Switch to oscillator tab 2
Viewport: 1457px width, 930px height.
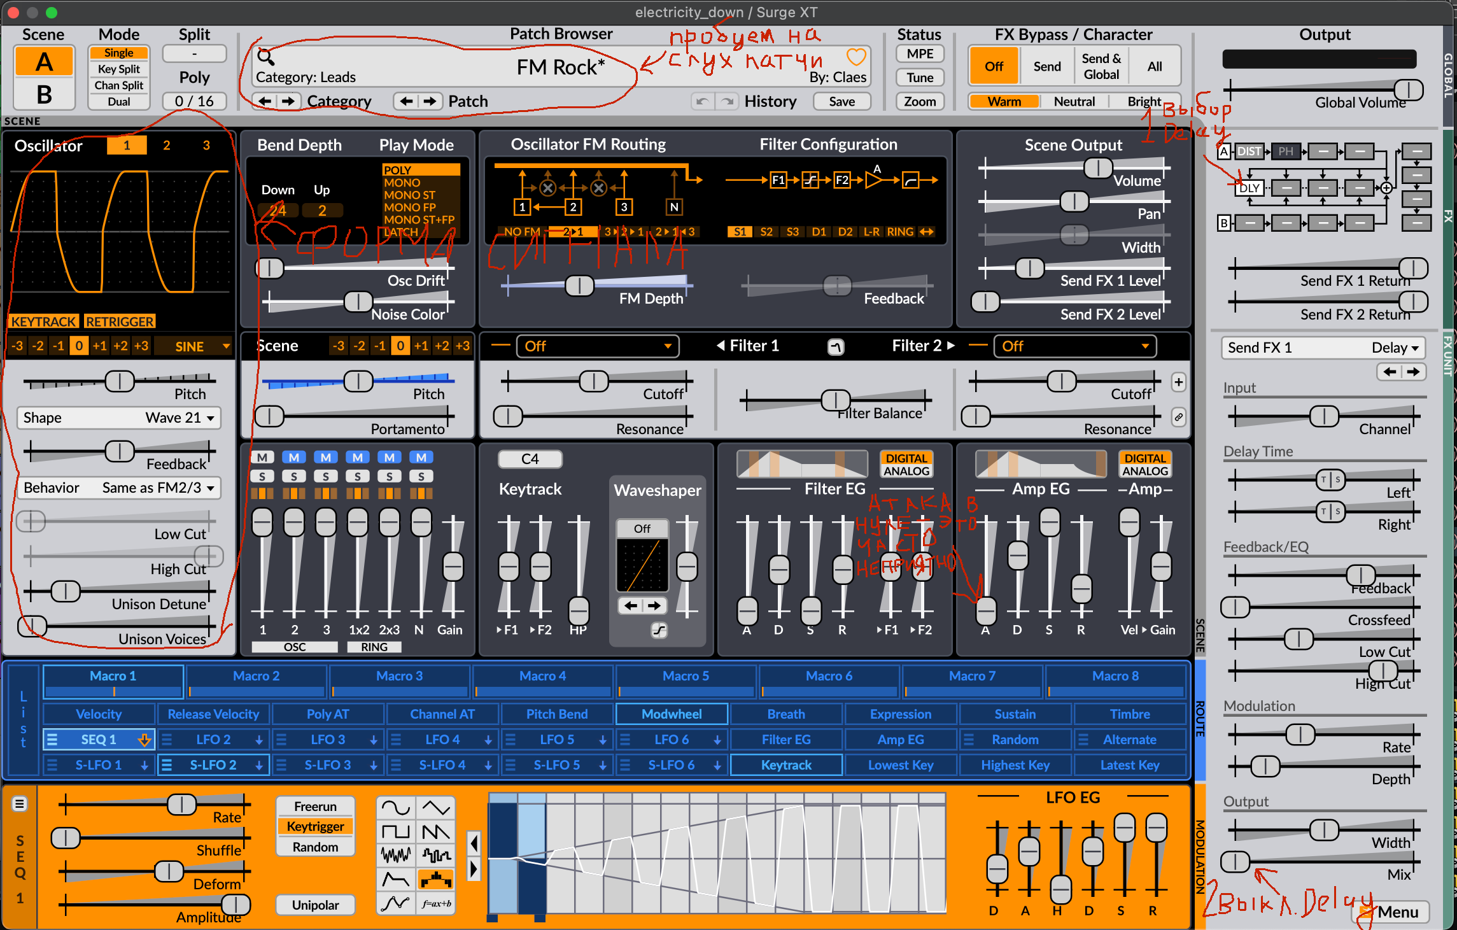coord(166,145)
